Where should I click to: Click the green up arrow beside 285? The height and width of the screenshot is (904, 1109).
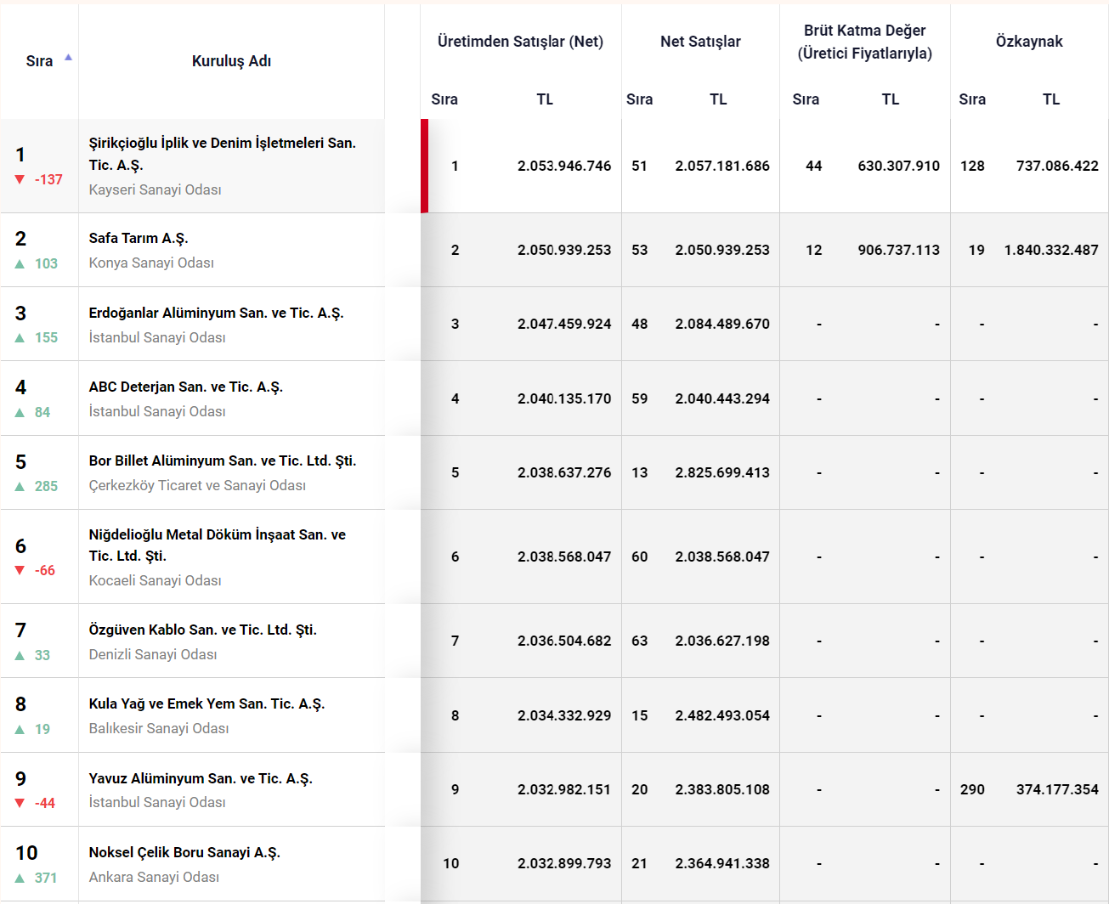point(20,487)
